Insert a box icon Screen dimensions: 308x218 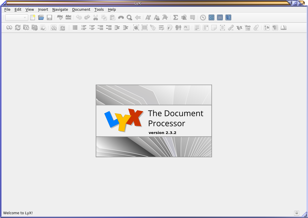(222, 28)
